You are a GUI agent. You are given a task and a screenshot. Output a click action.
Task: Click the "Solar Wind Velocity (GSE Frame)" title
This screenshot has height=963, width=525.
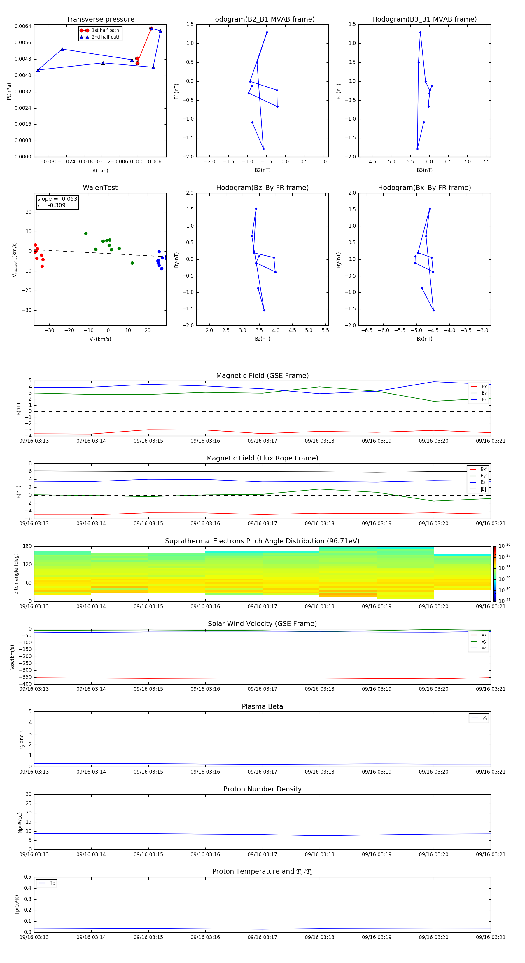(262, 624)
